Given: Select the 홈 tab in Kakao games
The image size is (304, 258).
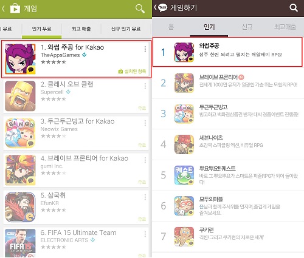Looking at the screenshot, I should tap(171, 27).
